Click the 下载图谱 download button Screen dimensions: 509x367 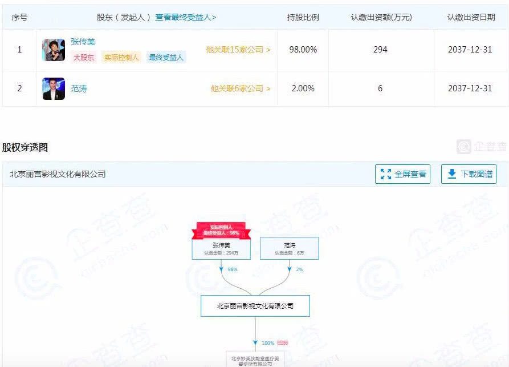point(469,174)
